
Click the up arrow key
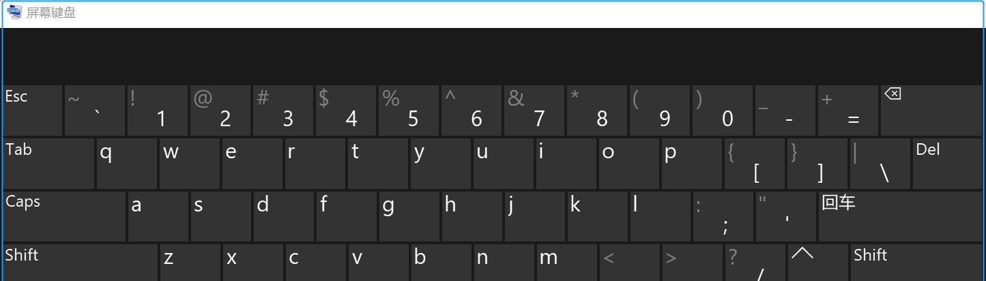(x=817, y=263)
